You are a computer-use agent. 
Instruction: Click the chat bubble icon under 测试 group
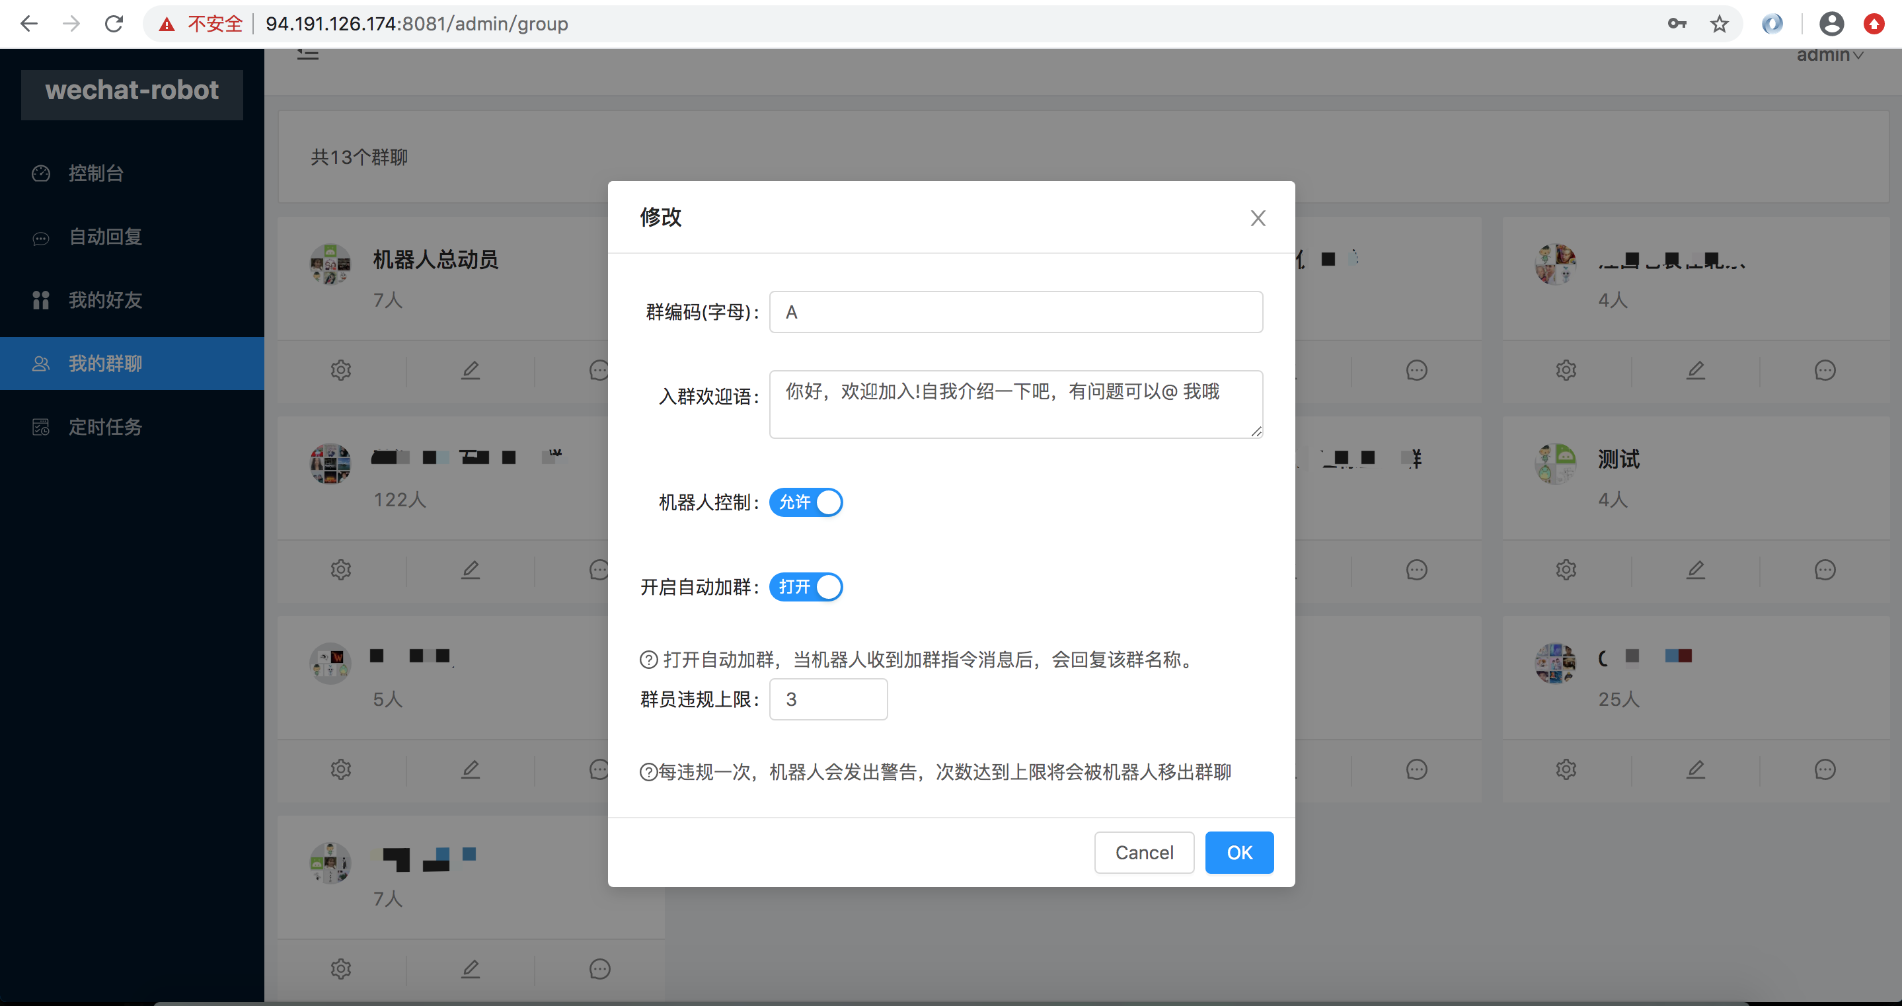coord(1825,570)
